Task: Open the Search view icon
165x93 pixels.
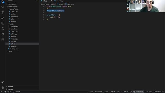Action: (x=3, y=7)
